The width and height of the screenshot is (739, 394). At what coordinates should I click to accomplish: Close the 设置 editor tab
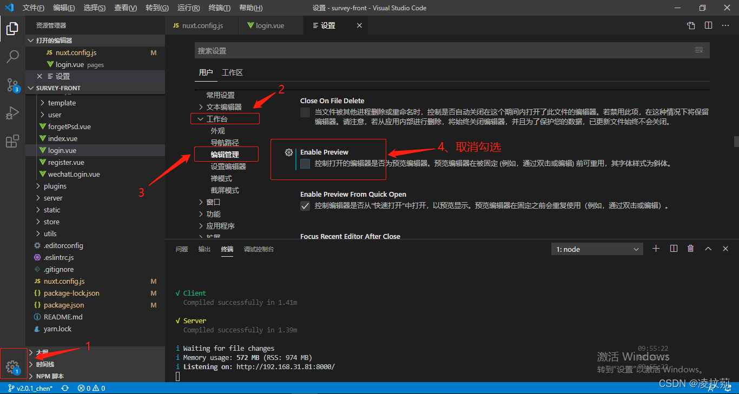point(359,25)
